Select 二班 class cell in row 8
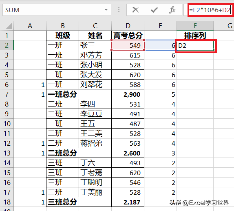Screen dimensions: 234x211 tap(62, 104)
